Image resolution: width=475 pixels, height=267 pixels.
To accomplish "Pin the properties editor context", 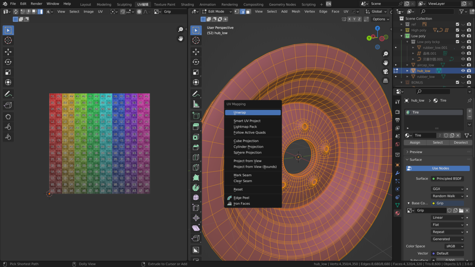I will (x=469, y=100).
